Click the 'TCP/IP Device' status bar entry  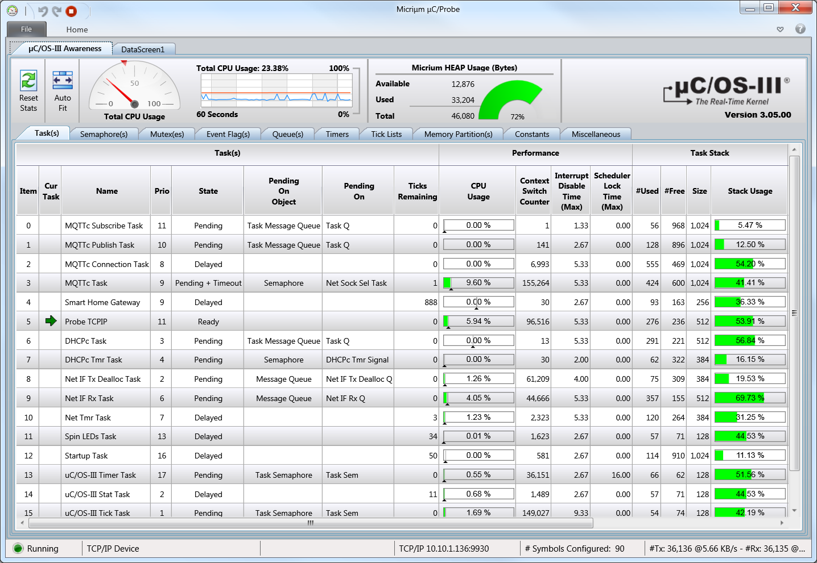[113, 548]
